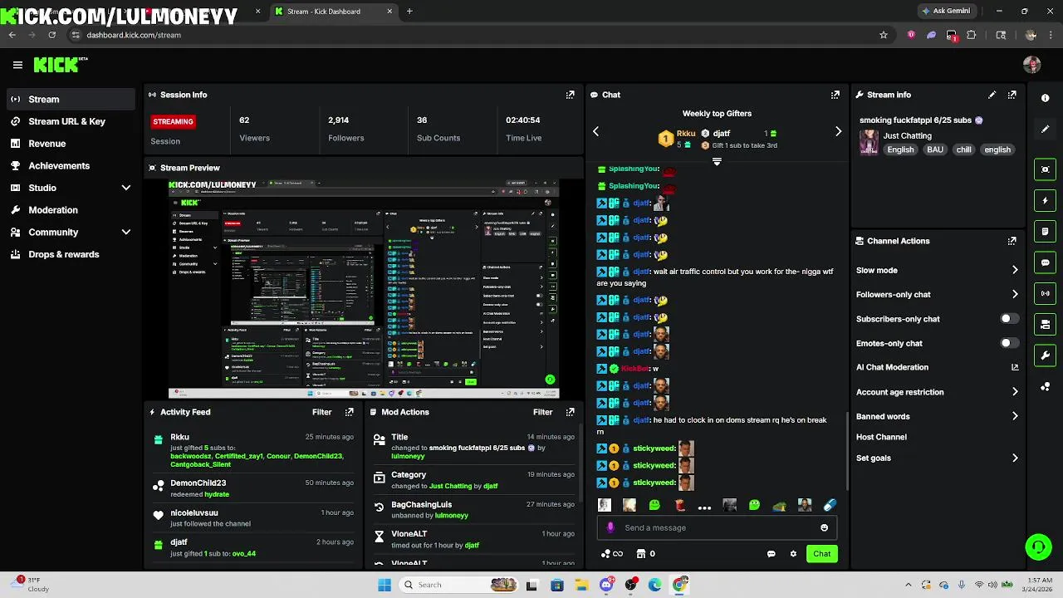Screen dimensions: 1063x598
Task: Insert the french fries emote
Action: tap(679, 505)
